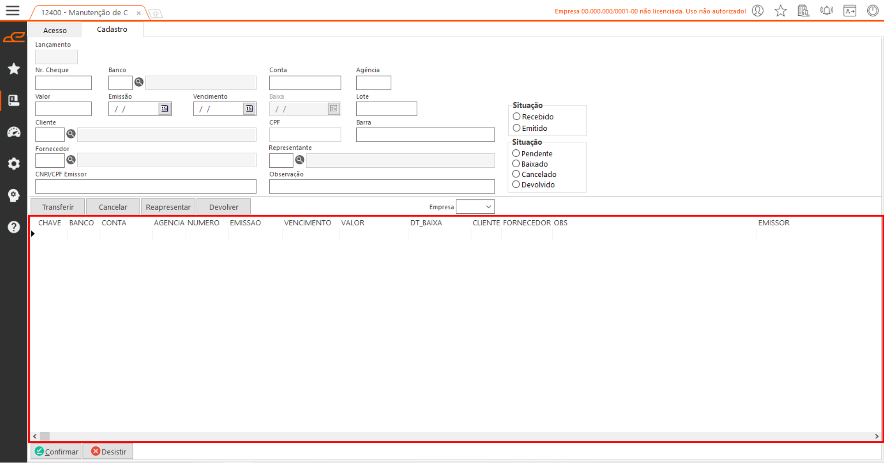Select the Pendente situation option

516,153
